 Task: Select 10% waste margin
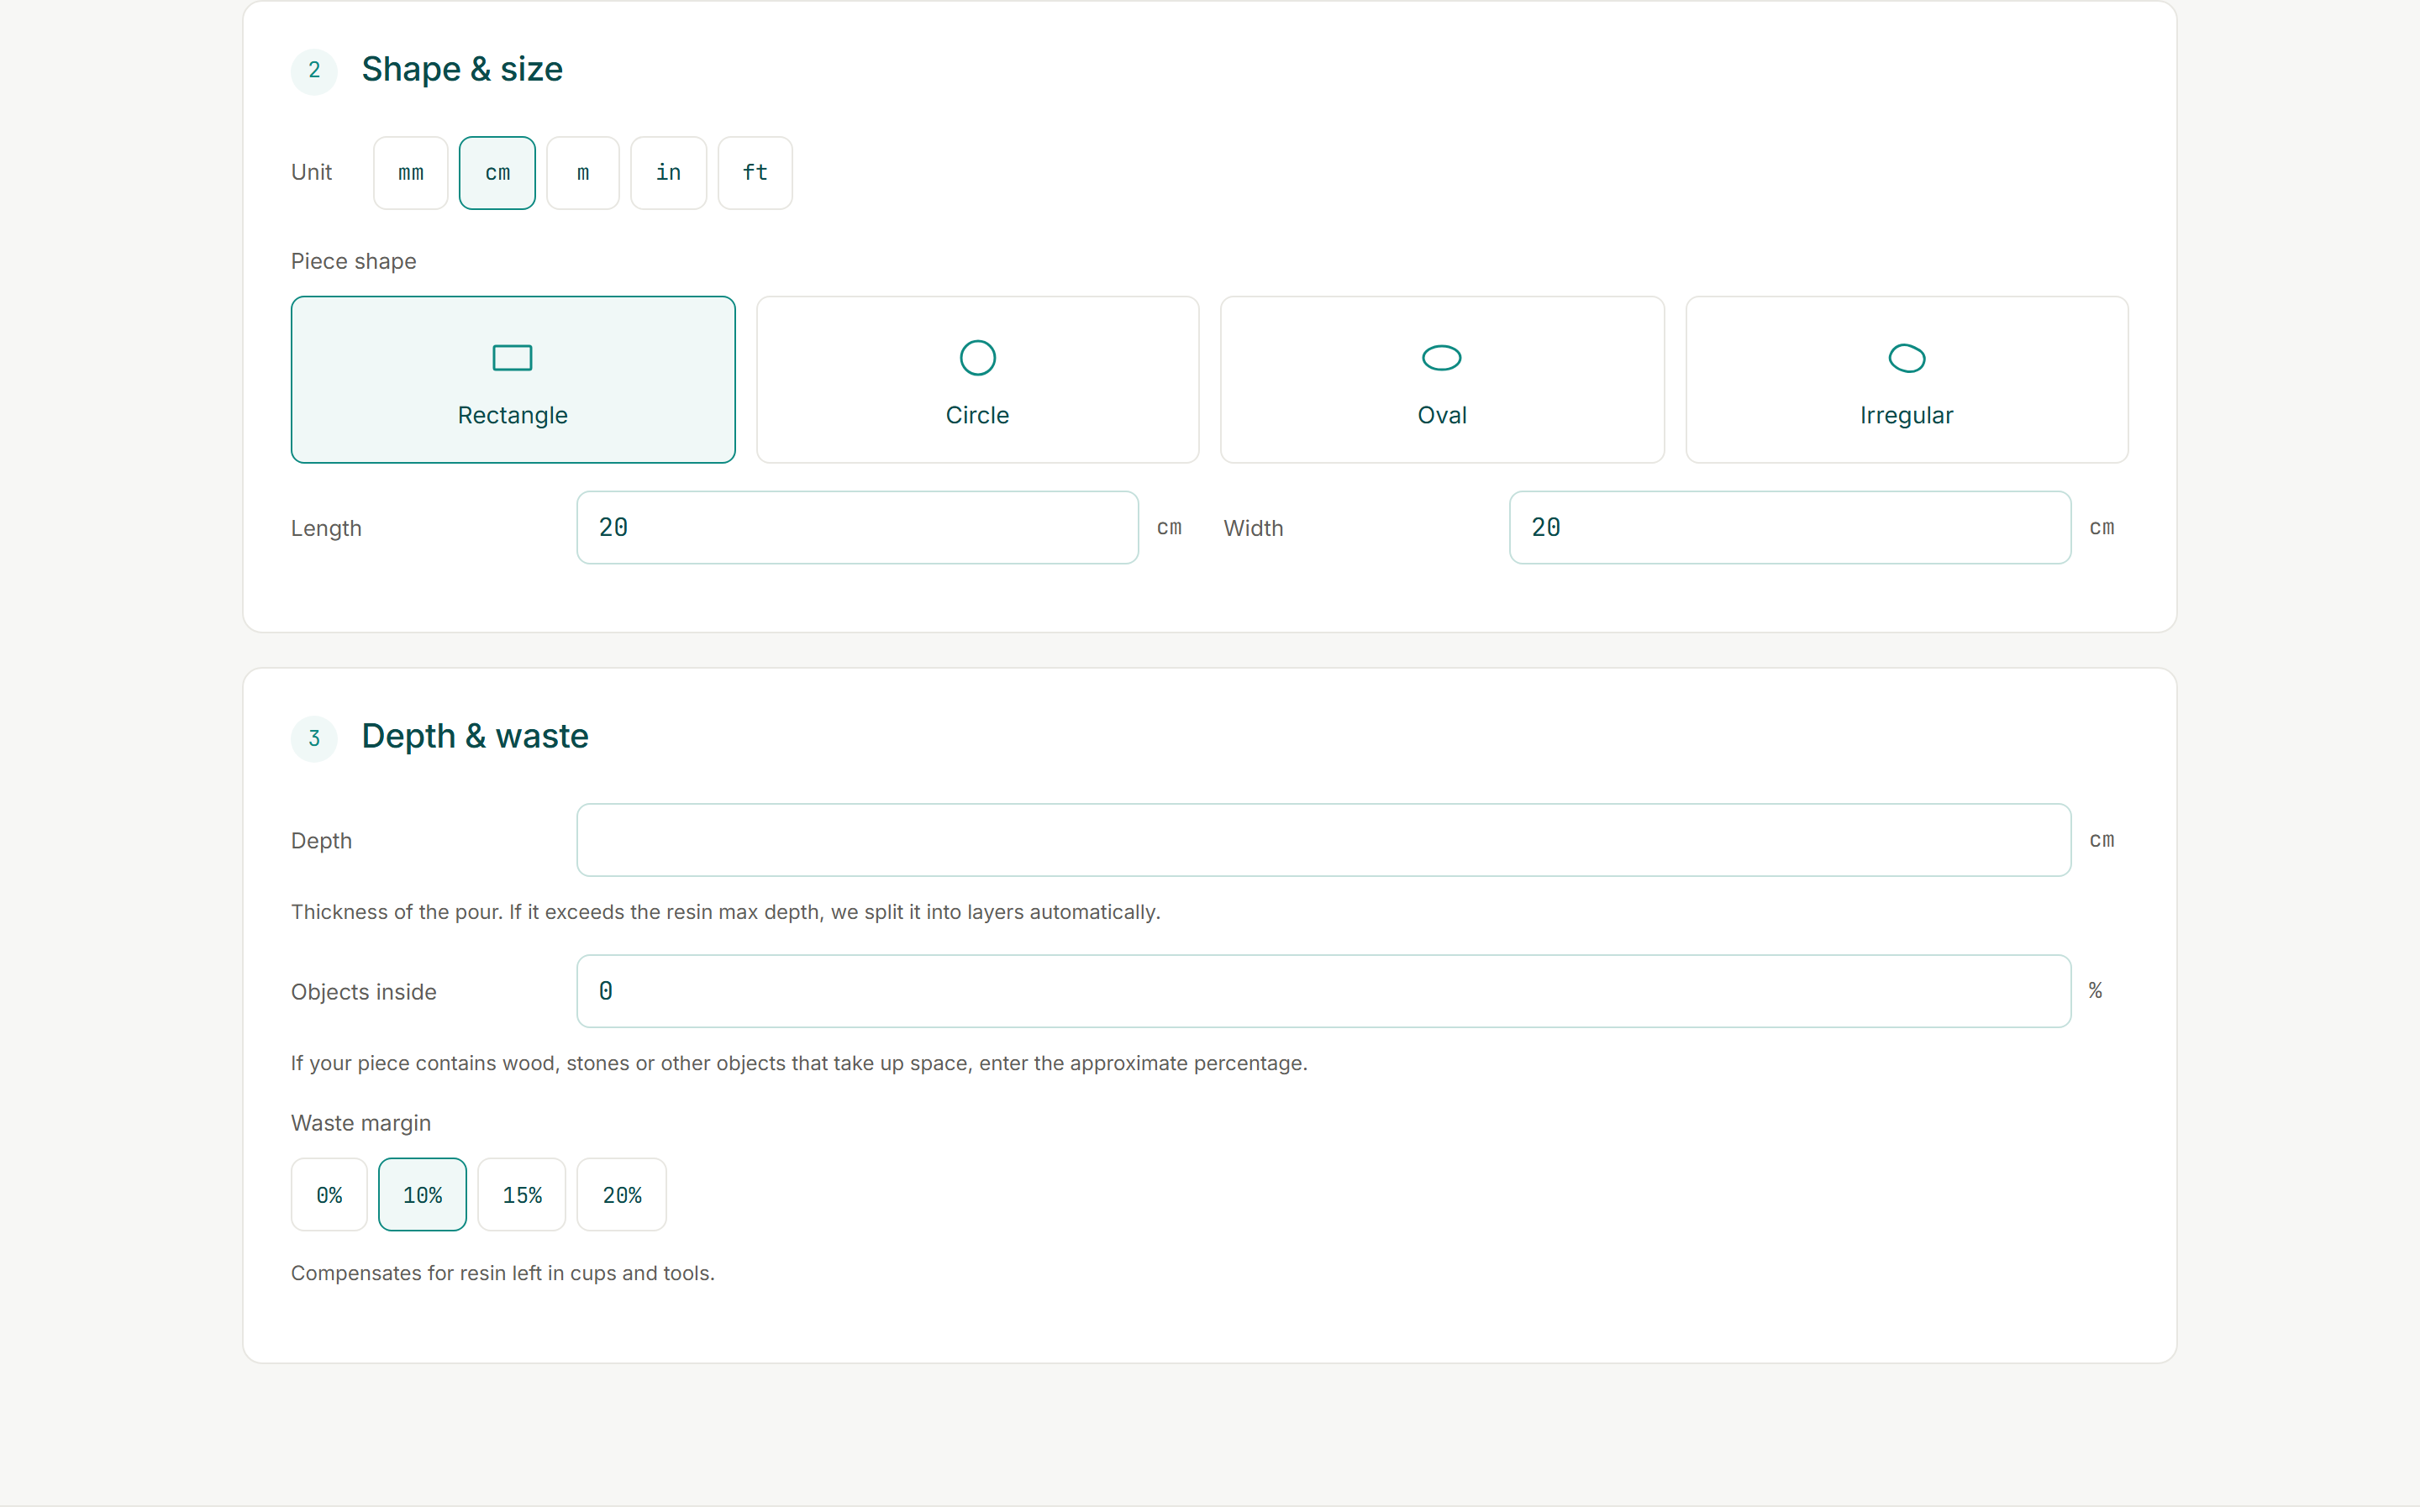point(422,1194)
